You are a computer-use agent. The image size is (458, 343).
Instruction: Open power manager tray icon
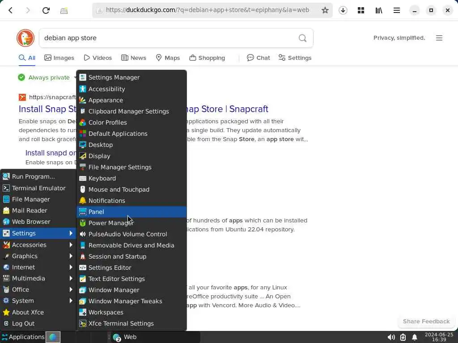click(x=403, y=337)
